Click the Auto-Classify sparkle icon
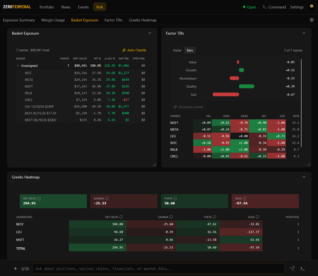318x276 pixels. pyautogui.click(x=124, y=50)
